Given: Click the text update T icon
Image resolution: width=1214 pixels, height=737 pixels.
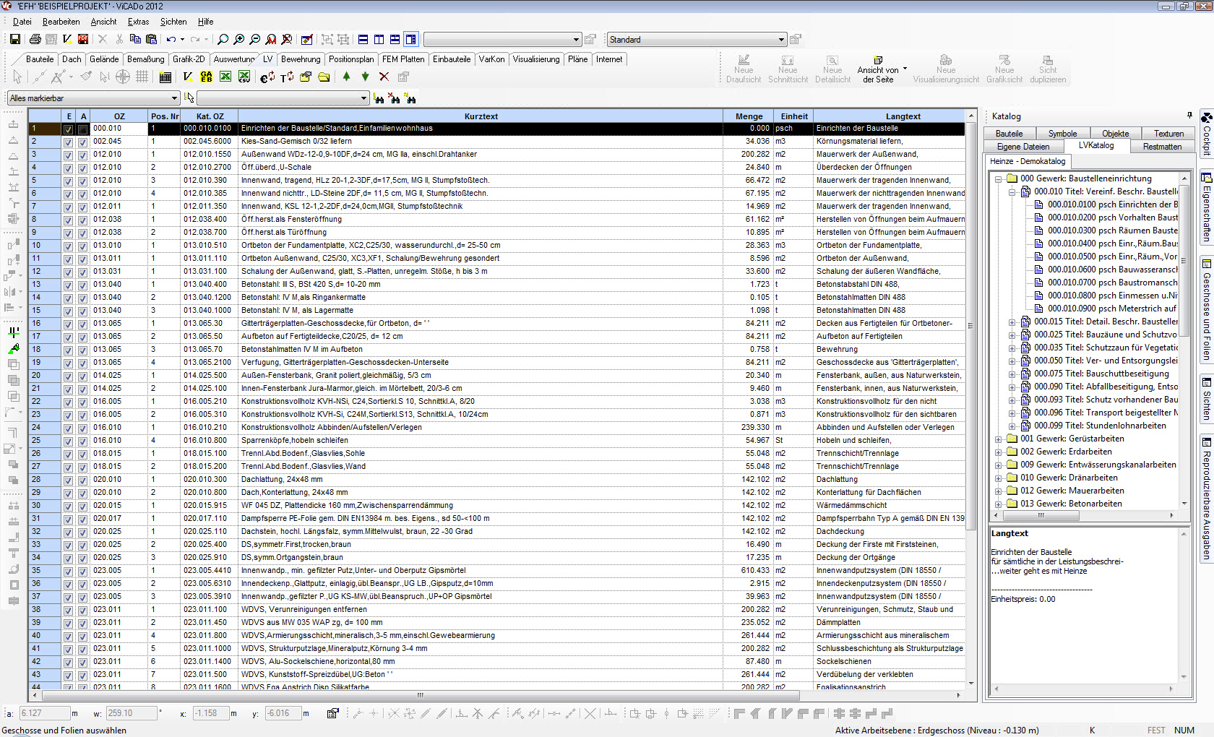Looking at the screenshot, I should [287, 77].
